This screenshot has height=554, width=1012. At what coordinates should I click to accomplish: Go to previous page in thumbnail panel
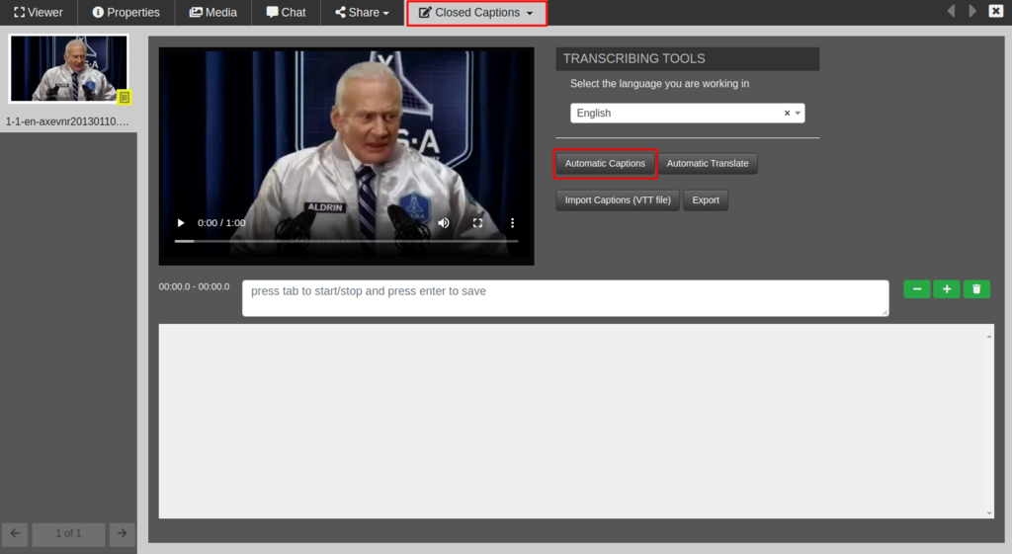(15, 533)
